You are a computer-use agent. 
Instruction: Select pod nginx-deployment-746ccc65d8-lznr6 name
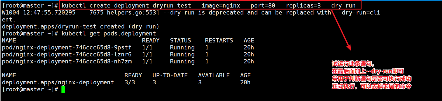67,55
